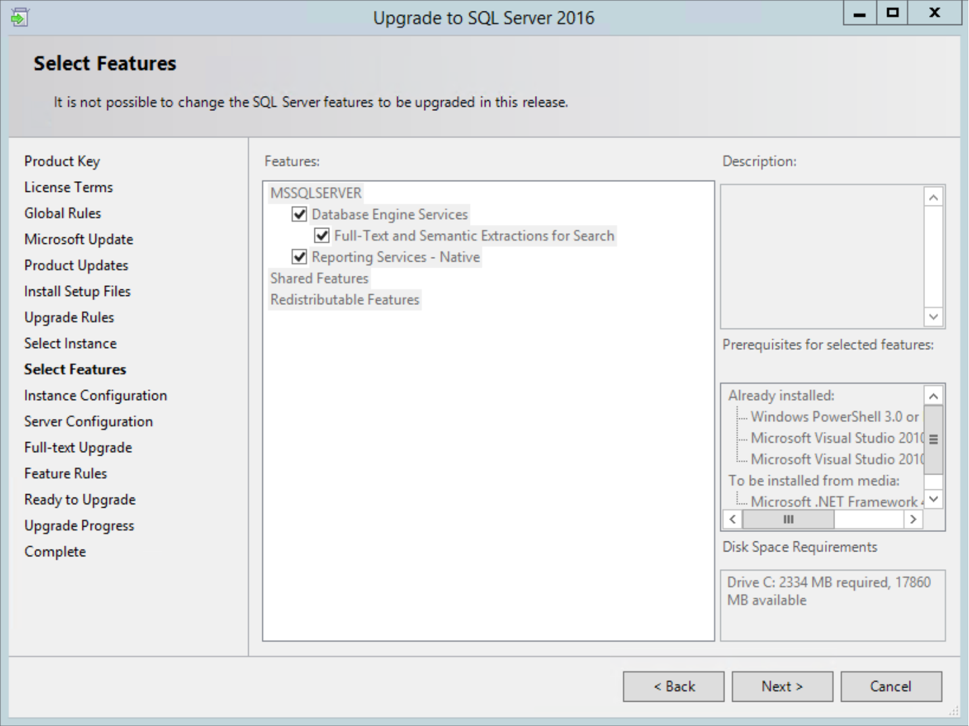Click prerequisites scroll right arrow

(x=914, y=519)
